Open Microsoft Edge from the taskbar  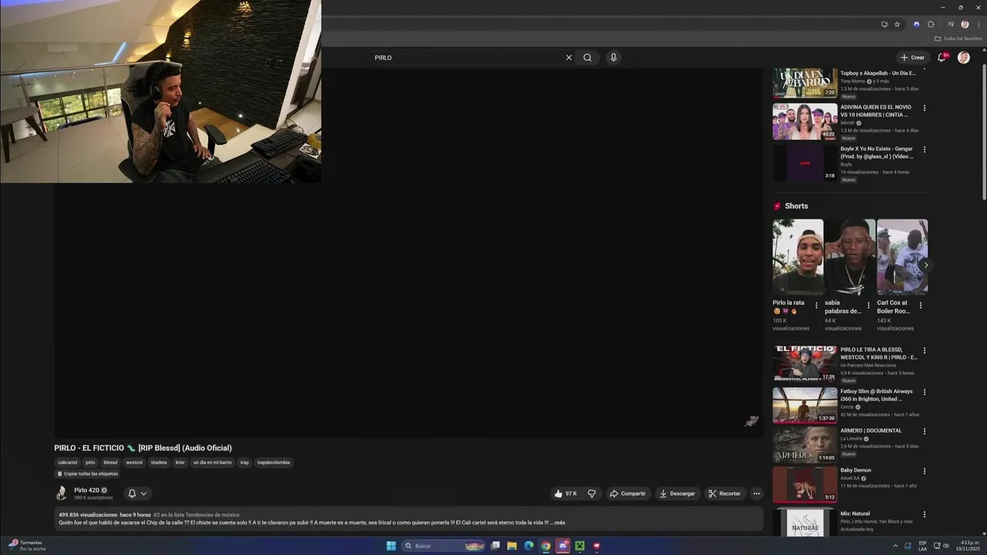pyautogui.click(x=529, y=546)
